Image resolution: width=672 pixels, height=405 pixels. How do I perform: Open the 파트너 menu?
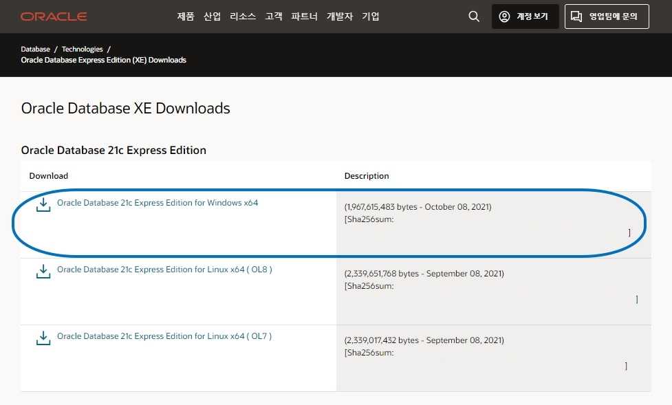click(x=304, y=17)
